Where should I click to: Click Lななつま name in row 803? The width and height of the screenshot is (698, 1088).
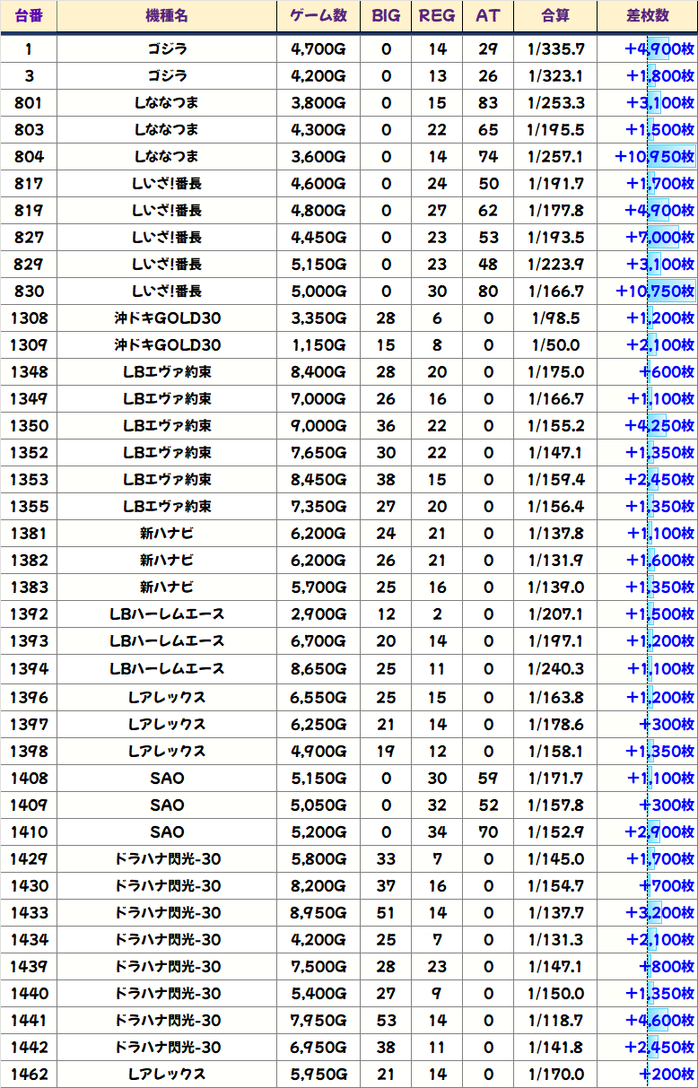click(x=167, y=130)
